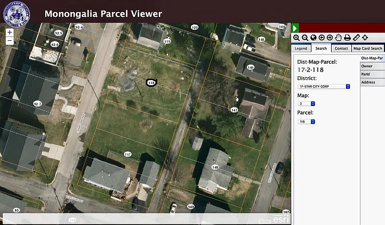
Task: Click parcel 118 label on map
Action: pyautogui.click(x=151, y=83)
